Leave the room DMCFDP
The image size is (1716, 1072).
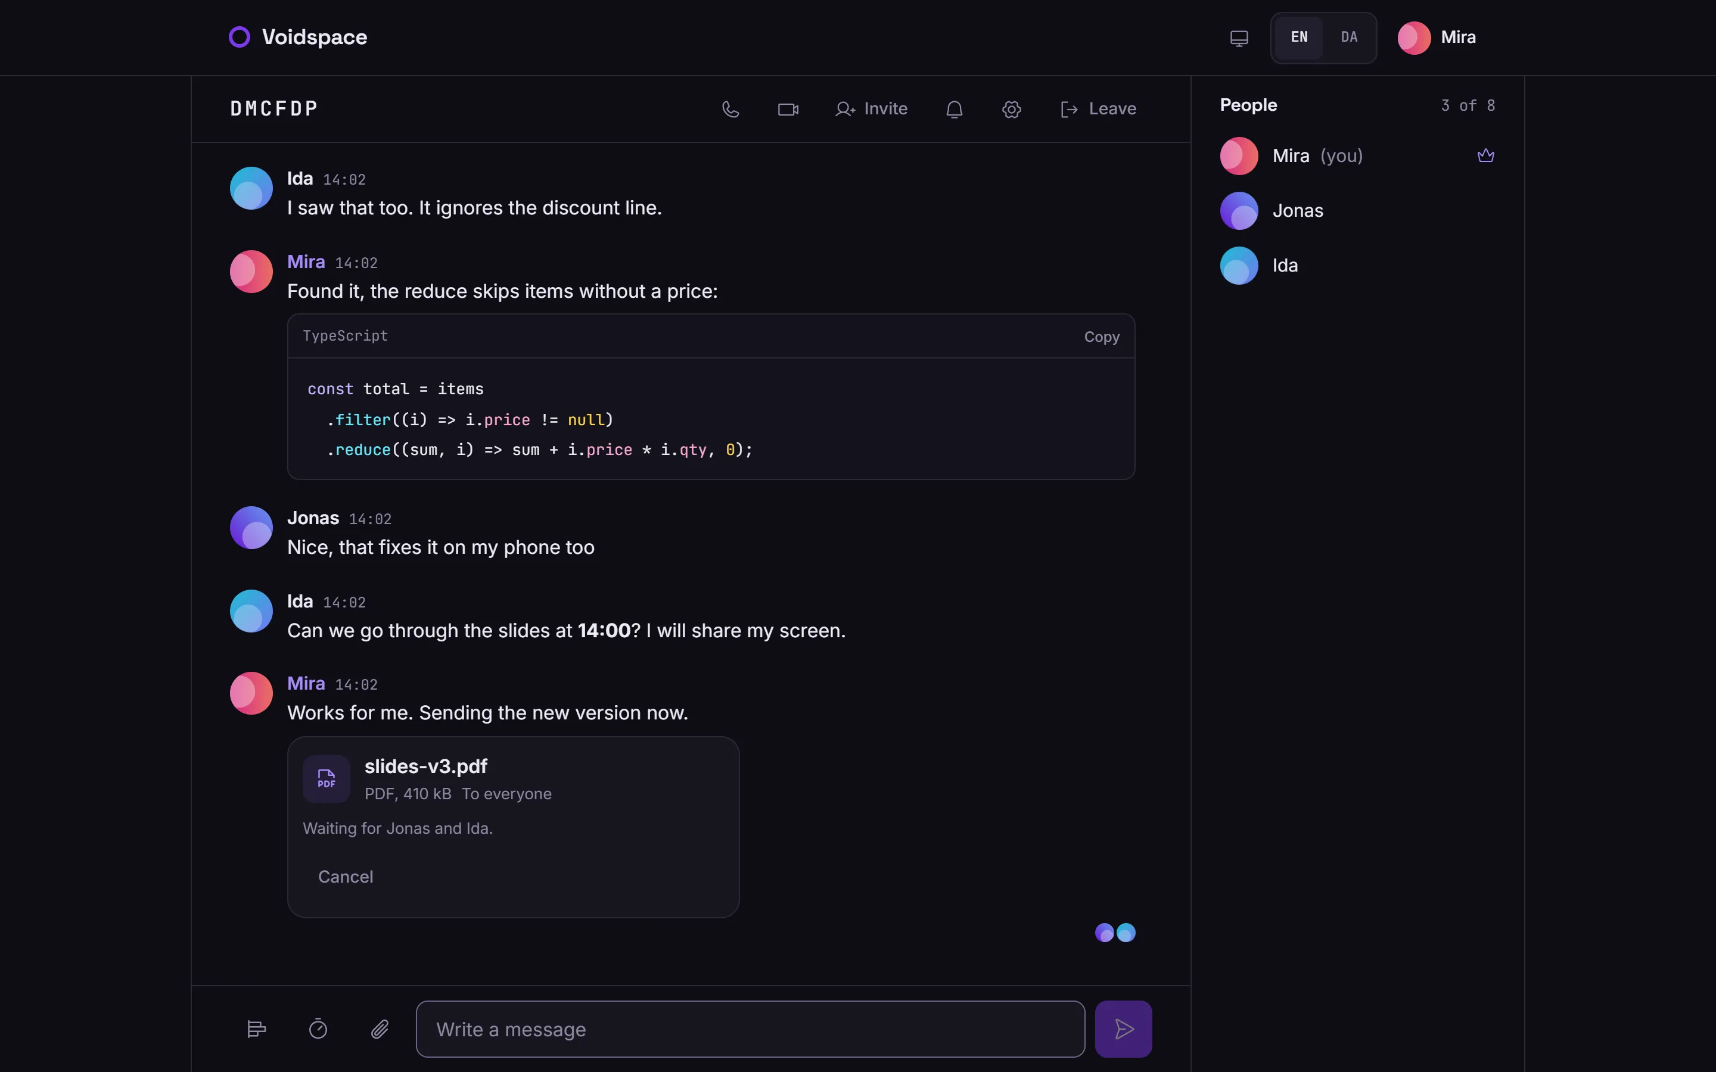click(x=1098, y=109)
